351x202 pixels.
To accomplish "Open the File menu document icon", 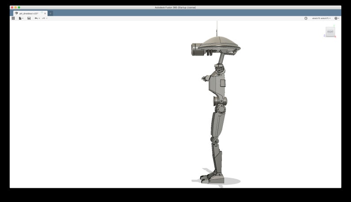I will (20, 19).
